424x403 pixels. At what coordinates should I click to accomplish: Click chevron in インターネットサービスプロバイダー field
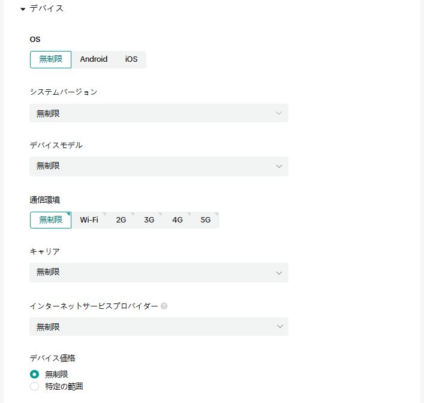coord(279,327)
